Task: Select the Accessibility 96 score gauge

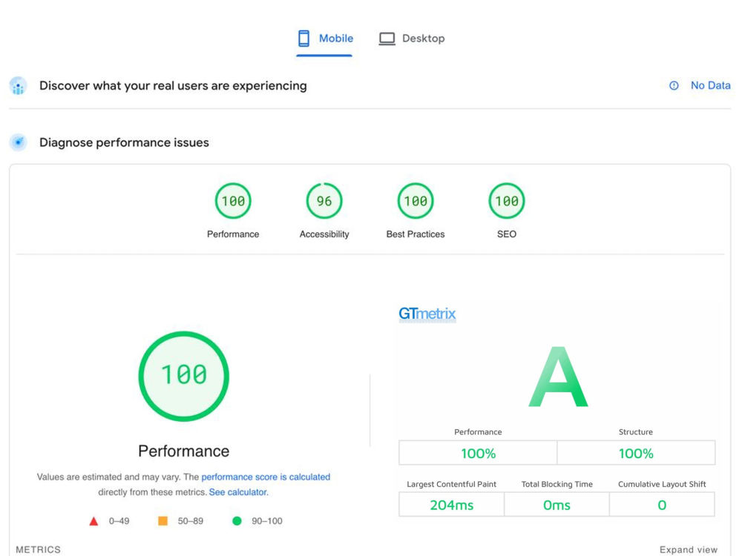Action: (x=324, y=201)
